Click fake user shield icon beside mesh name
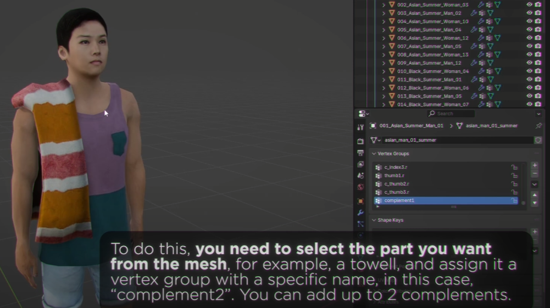Viewport: 550px width, 308px height. tap(538, 140)
